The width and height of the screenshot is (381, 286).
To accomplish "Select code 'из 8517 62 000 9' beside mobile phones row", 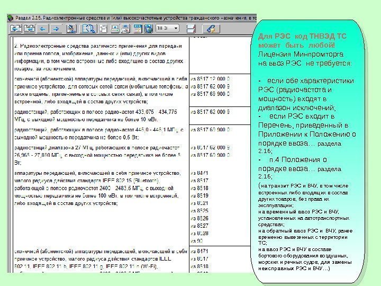I will [210, 86].
